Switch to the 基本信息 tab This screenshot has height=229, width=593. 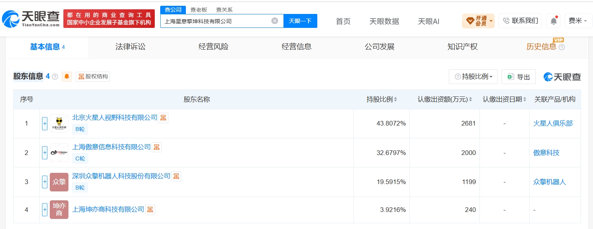tap(47, 47)
